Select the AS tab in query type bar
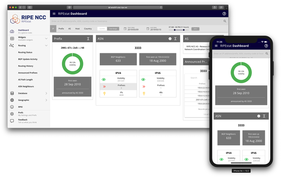 pyautogui.click(x=69, y=29)
